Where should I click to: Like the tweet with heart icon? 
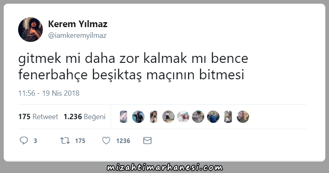(x=106, y=141)
